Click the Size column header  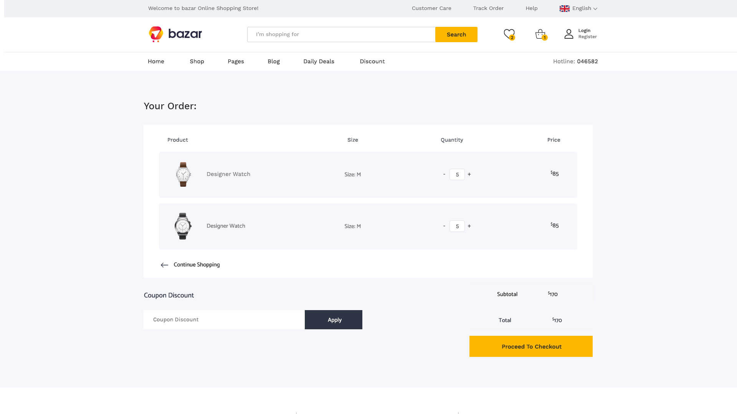point(353,140)
